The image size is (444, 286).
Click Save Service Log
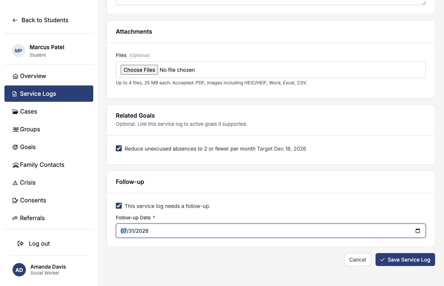click(x=405, y=260)
